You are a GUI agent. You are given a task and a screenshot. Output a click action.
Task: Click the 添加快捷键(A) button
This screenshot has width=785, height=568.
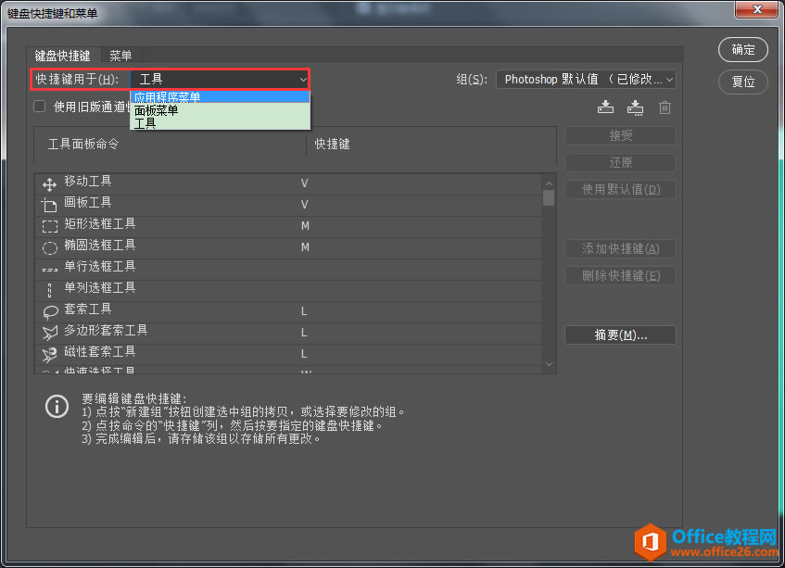[x=620, y=248]
